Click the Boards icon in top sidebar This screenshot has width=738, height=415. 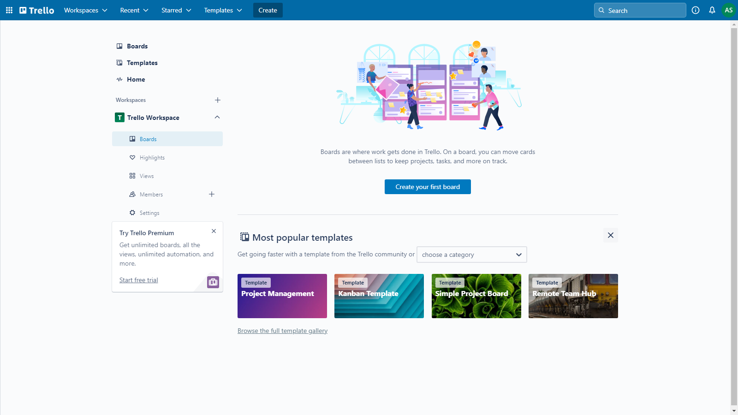[119, 46]
